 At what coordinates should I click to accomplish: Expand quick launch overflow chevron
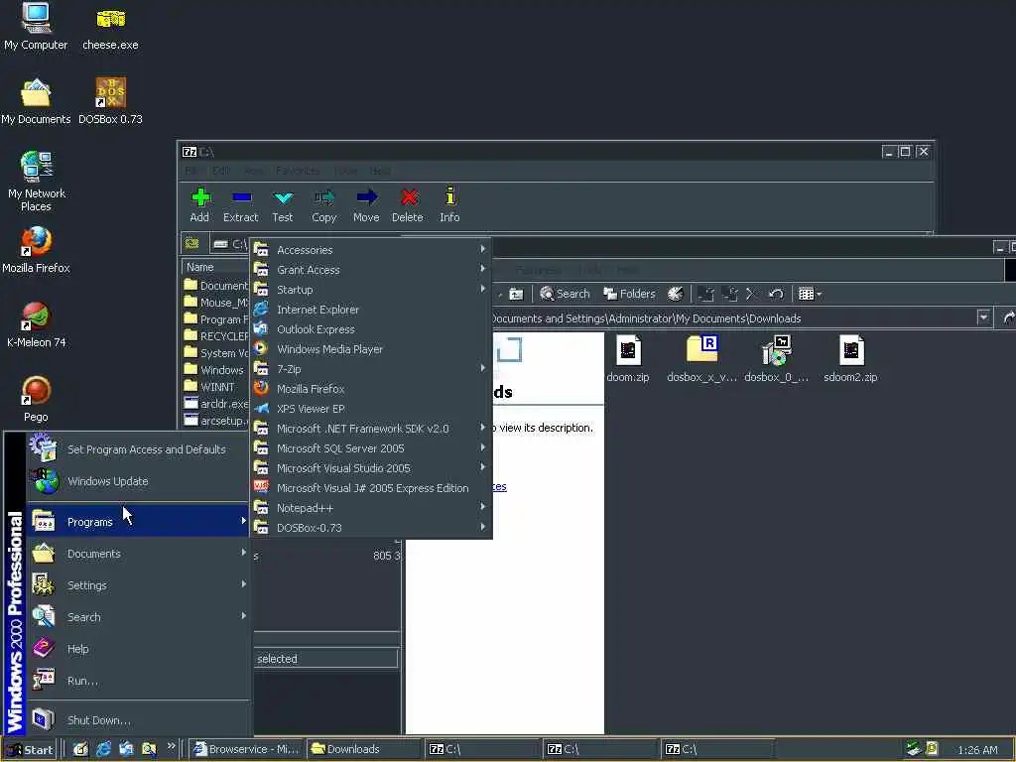point(171,746)
